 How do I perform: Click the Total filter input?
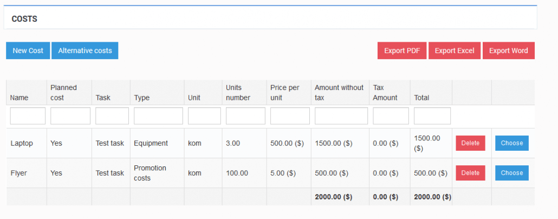[432, 116]
